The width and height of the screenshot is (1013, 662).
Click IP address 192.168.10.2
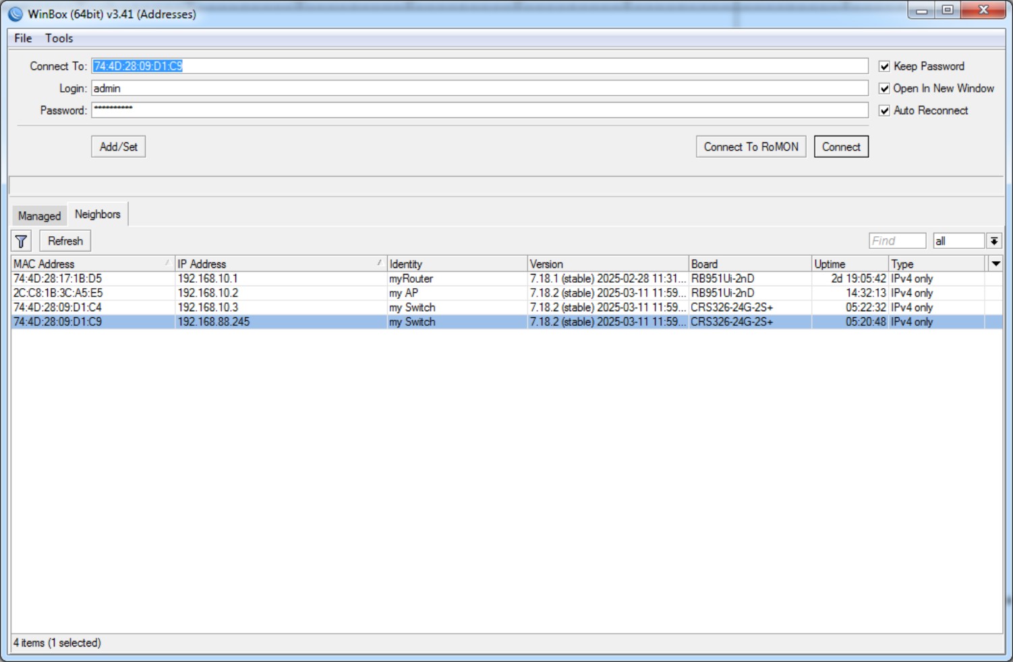[x=208, y=293]
